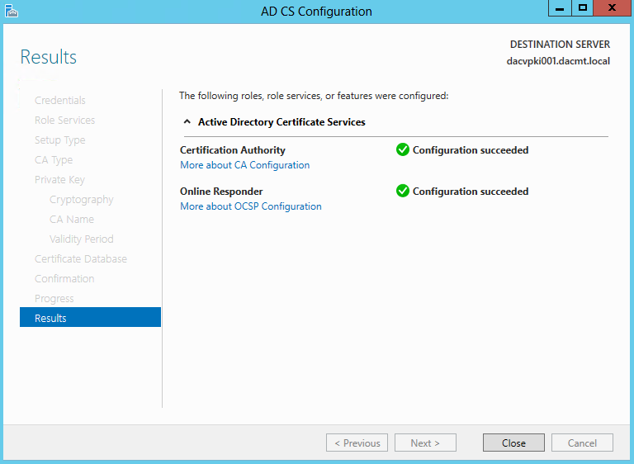This screenshot has height=464, width=634.
Task: Select the Setup Type step
Action: (x=59, y=140)
